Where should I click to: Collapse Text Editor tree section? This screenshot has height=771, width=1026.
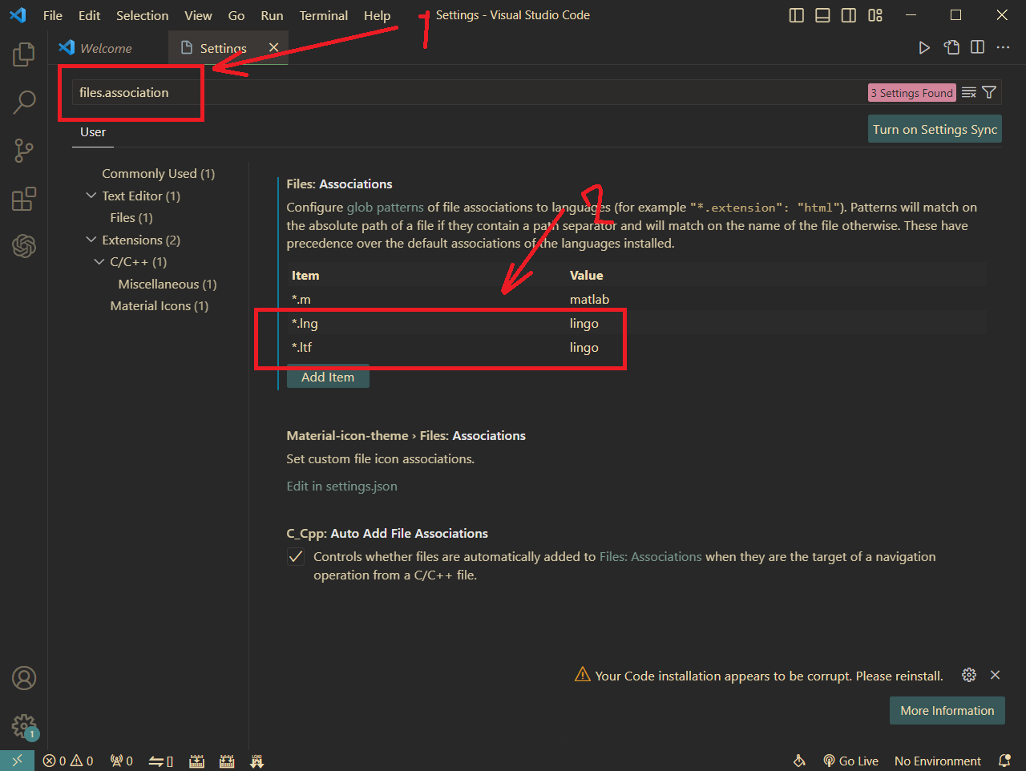coord(91,196)
